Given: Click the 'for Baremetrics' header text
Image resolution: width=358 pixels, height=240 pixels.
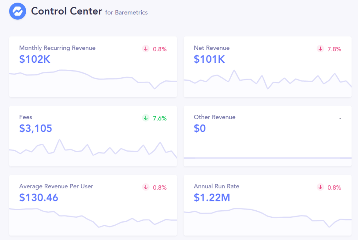Looking at the screenshot, I should (x=128, y=13).
